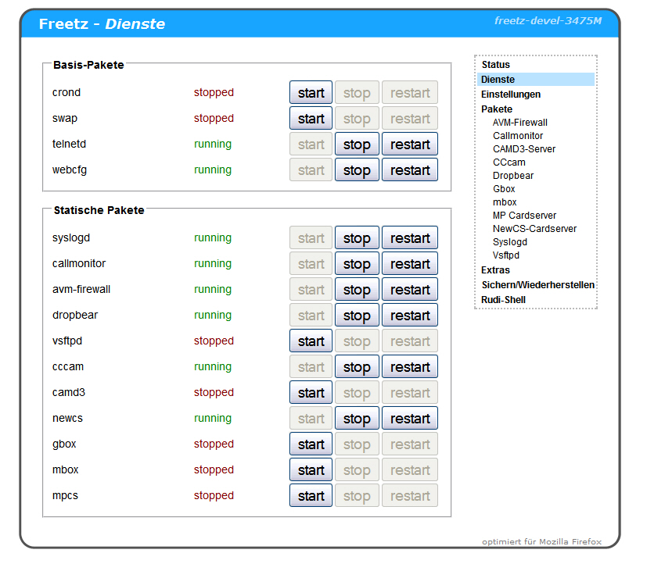This screenshot has height=571, width=647.
Task: Stop the dropbear service
Action: click(357, 316)
